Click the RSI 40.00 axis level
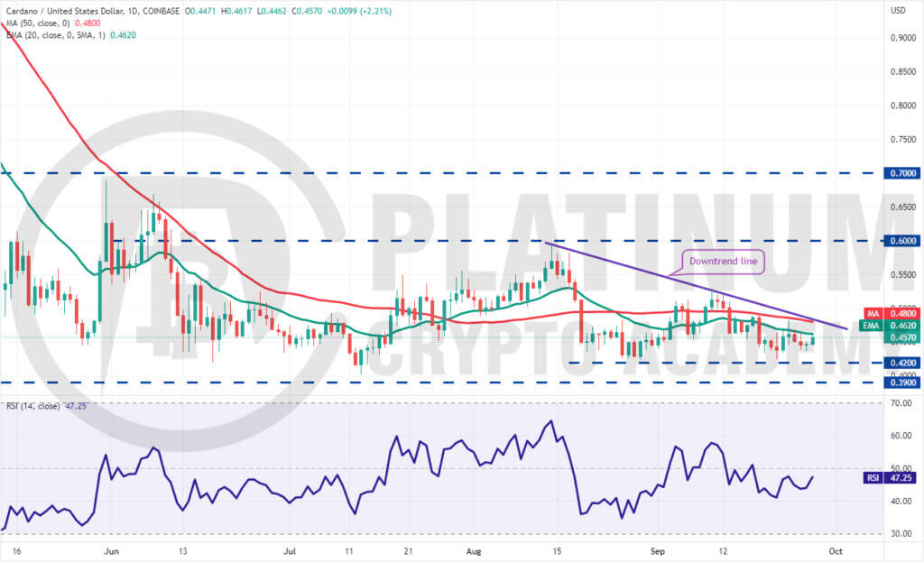This screenshot has width=924, height=562. click(901, 502)
